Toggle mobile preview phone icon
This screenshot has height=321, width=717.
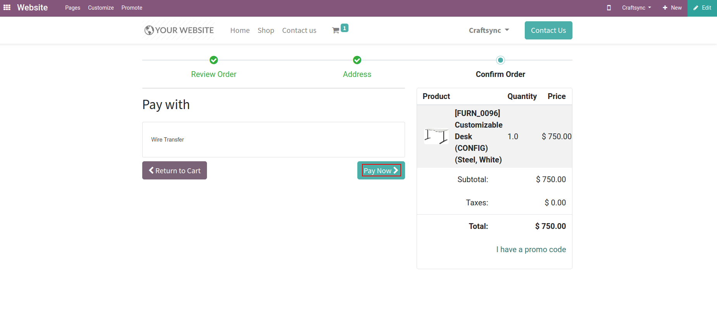609,8
